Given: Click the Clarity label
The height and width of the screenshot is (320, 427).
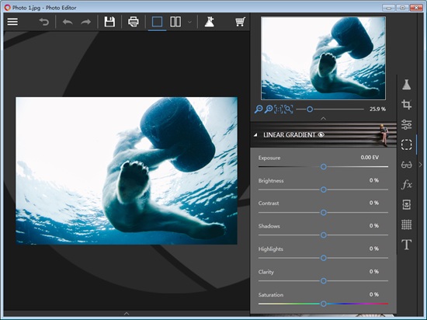Looking at the screenshot, I should point(266,272).
